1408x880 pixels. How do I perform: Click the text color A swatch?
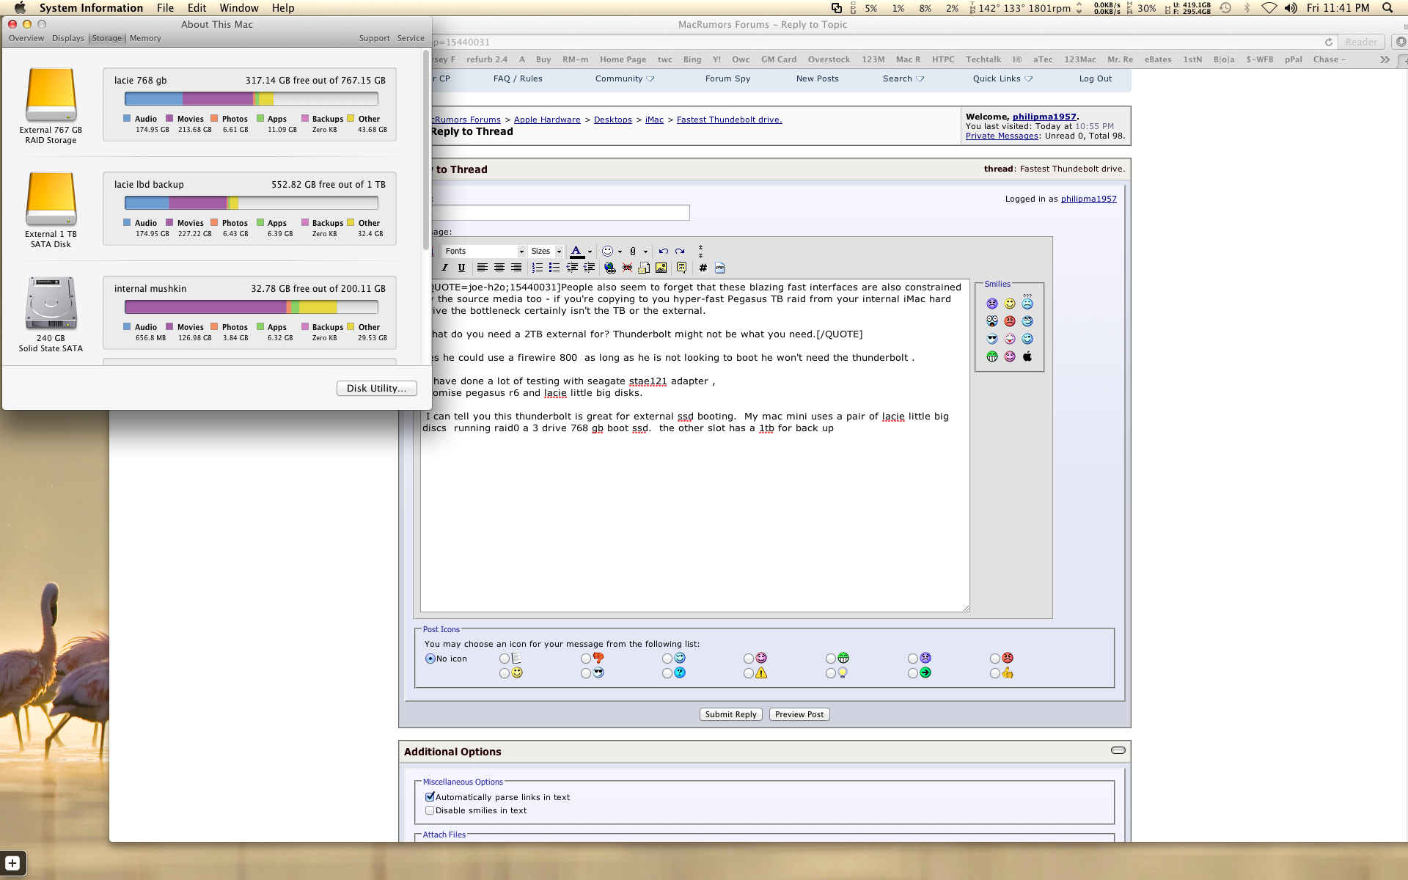click(576, 252)
